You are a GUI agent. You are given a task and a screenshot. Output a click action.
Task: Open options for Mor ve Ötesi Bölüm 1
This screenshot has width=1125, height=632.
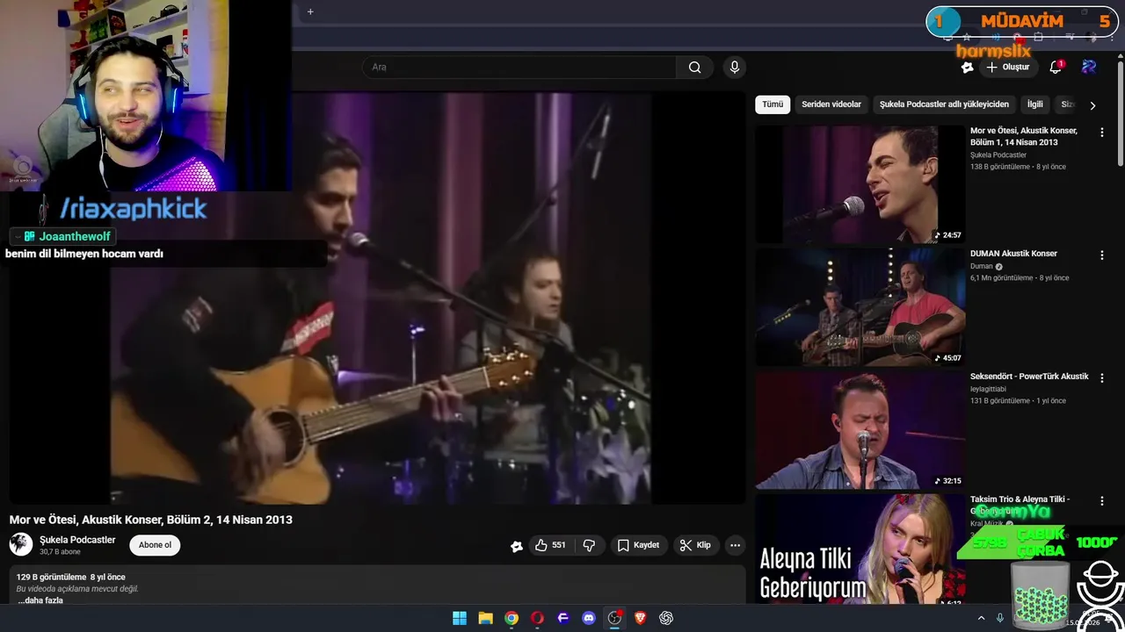(1102, 132)
